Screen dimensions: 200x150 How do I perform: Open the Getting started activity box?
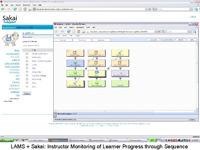click(75, 73)
